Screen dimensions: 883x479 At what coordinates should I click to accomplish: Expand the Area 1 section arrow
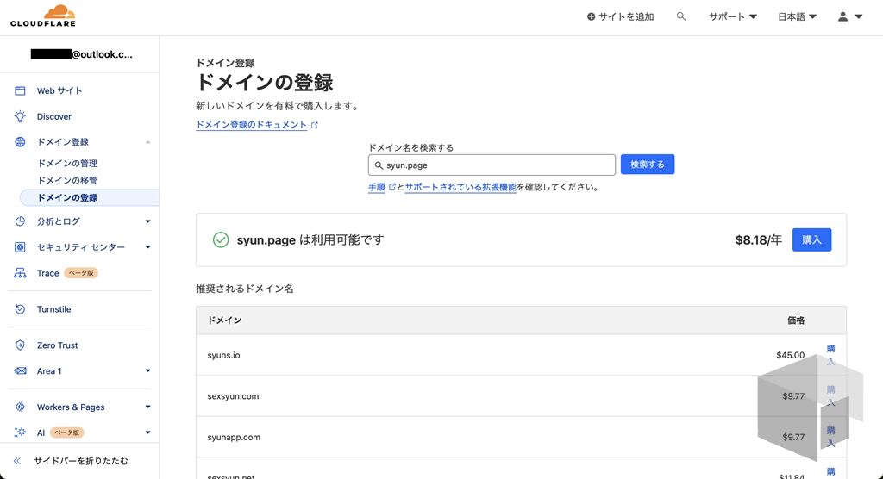click(147, 371)
